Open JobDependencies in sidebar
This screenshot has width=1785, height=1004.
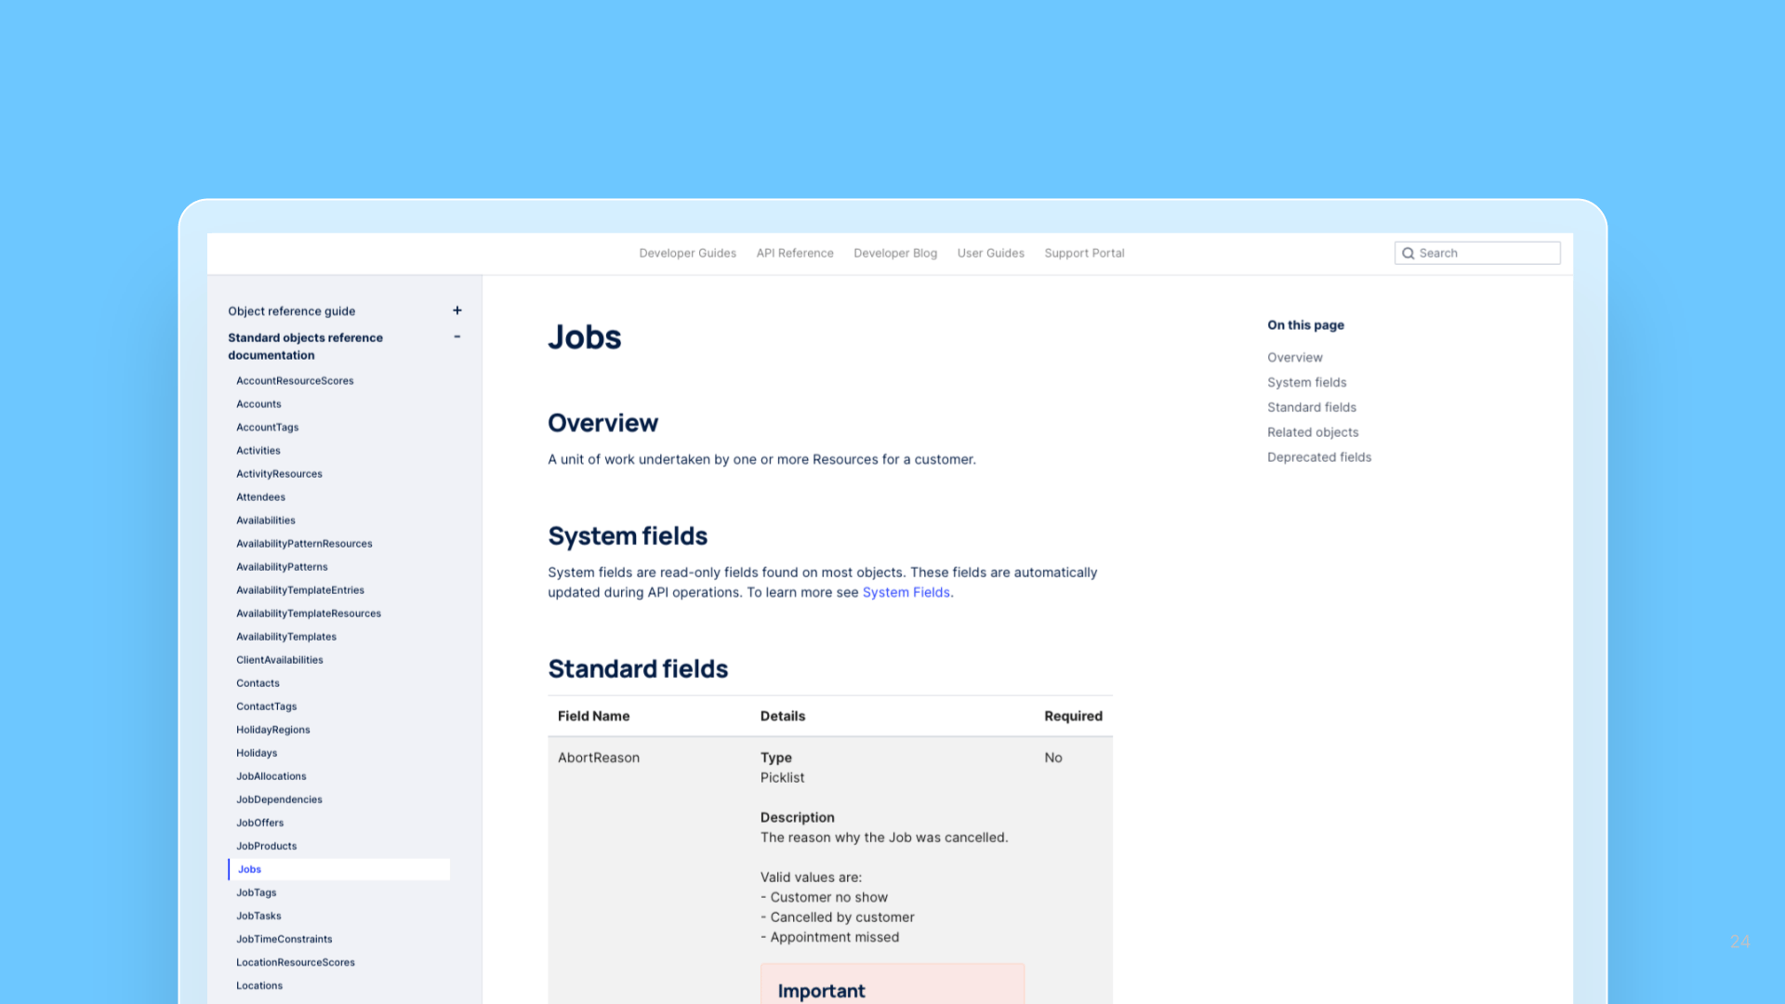tap(279, 799)
